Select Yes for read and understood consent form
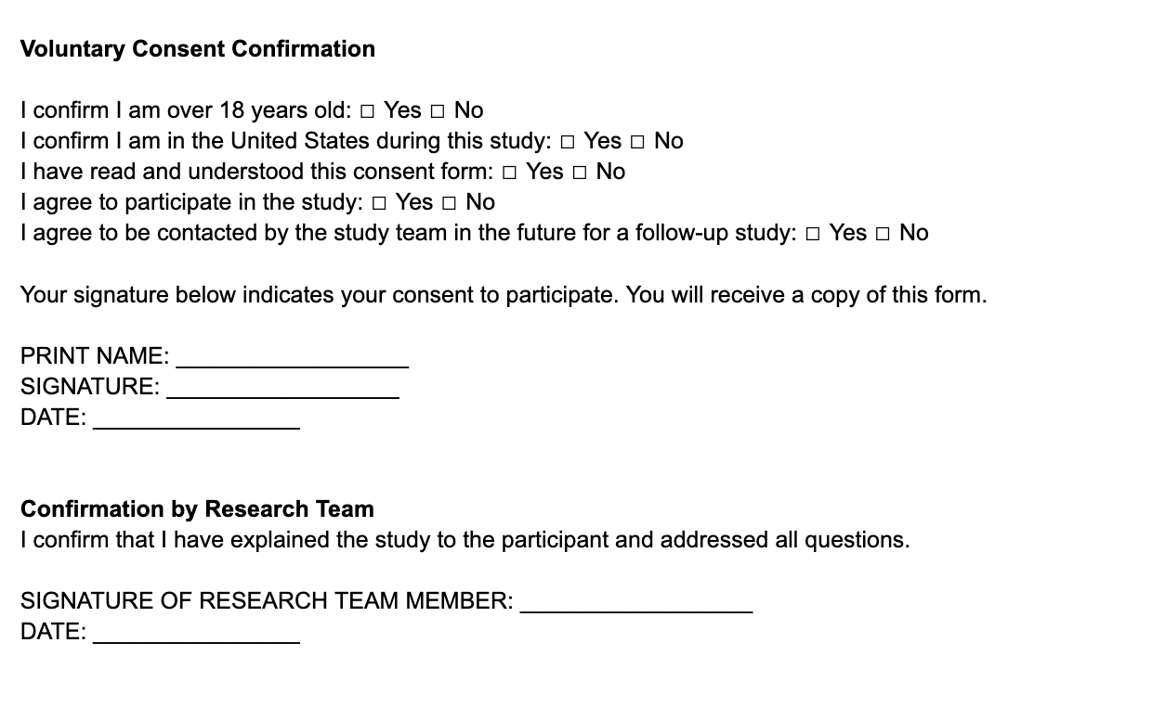The image size is (1165, 720). (x=509, y=173)
